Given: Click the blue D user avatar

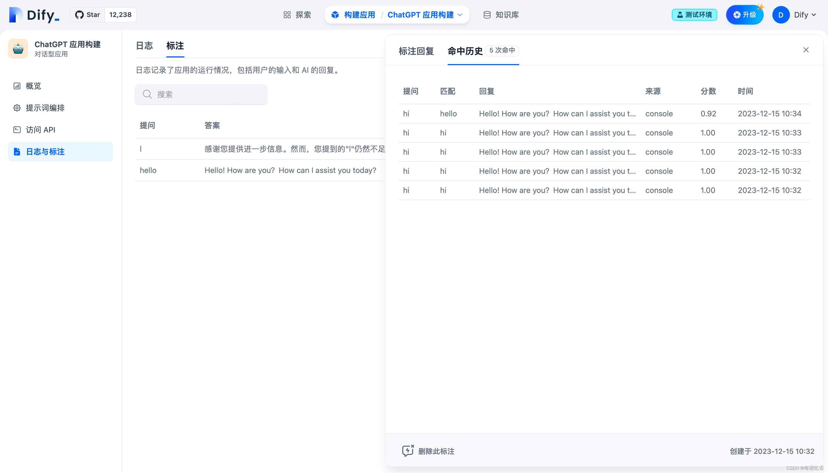Looking at the screenshot, I should point(781,15).
